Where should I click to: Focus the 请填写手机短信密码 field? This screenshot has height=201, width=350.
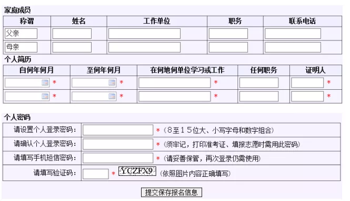(x=118, y=158)
